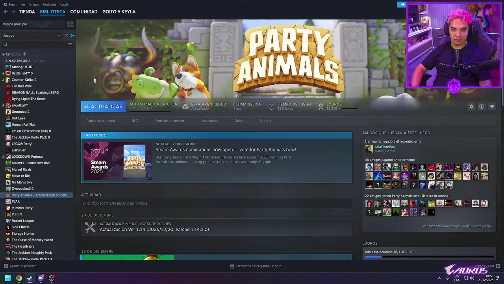Click the announcement megaphone icon

(402, 4)
